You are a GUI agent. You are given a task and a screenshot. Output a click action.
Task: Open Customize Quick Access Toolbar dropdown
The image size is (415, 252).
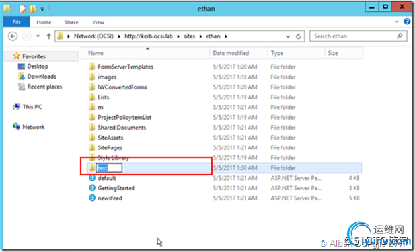click(42, 9)
